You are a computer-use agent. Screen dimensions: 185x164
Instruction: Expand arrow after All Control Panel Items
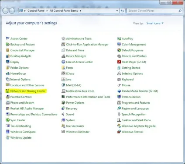point(80,11)
